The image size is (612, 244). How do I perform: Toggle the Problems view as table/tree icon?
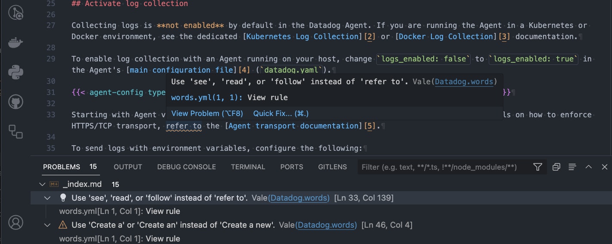tap(572, 167)
